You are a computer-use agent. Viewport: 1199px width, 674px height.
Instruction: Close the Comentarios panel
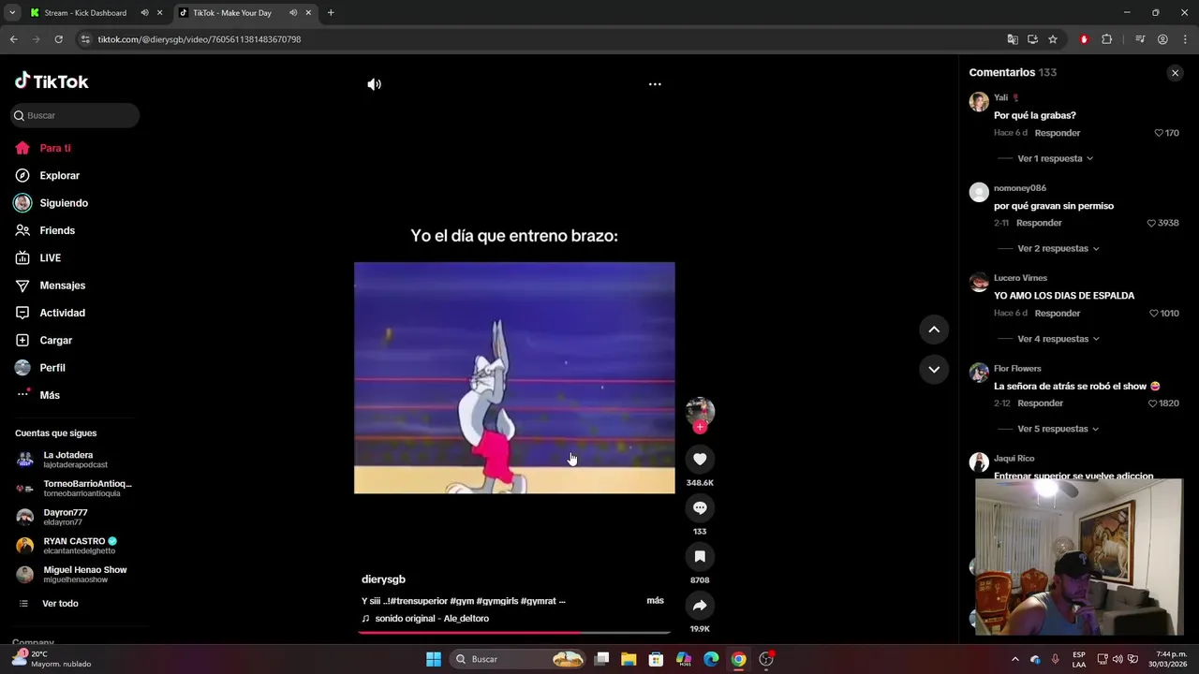1175,73
